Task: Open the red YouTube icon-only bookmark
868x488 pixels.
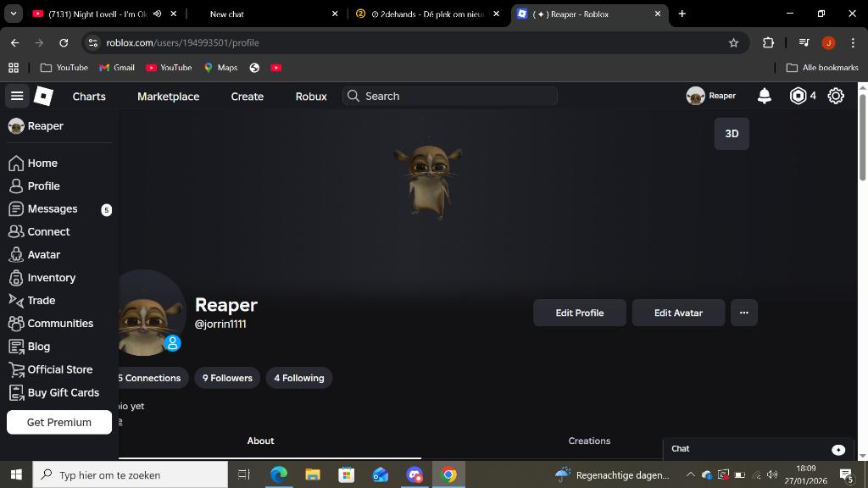Action: coord(276,68)
